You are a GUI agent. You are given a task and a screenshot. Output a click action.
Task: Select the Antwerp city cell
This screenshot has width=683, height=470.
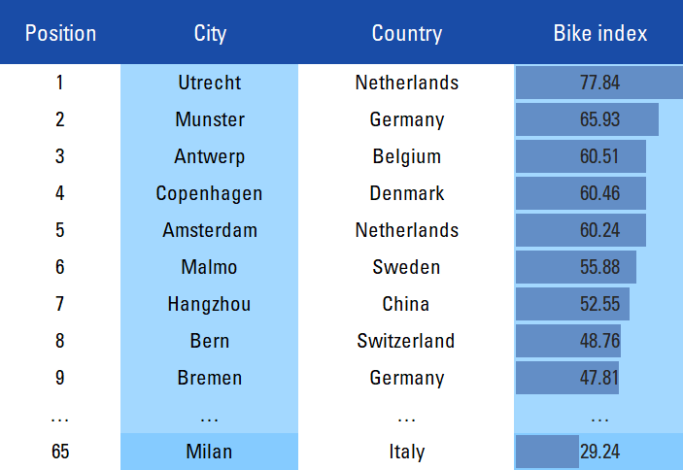click(210, 156)
